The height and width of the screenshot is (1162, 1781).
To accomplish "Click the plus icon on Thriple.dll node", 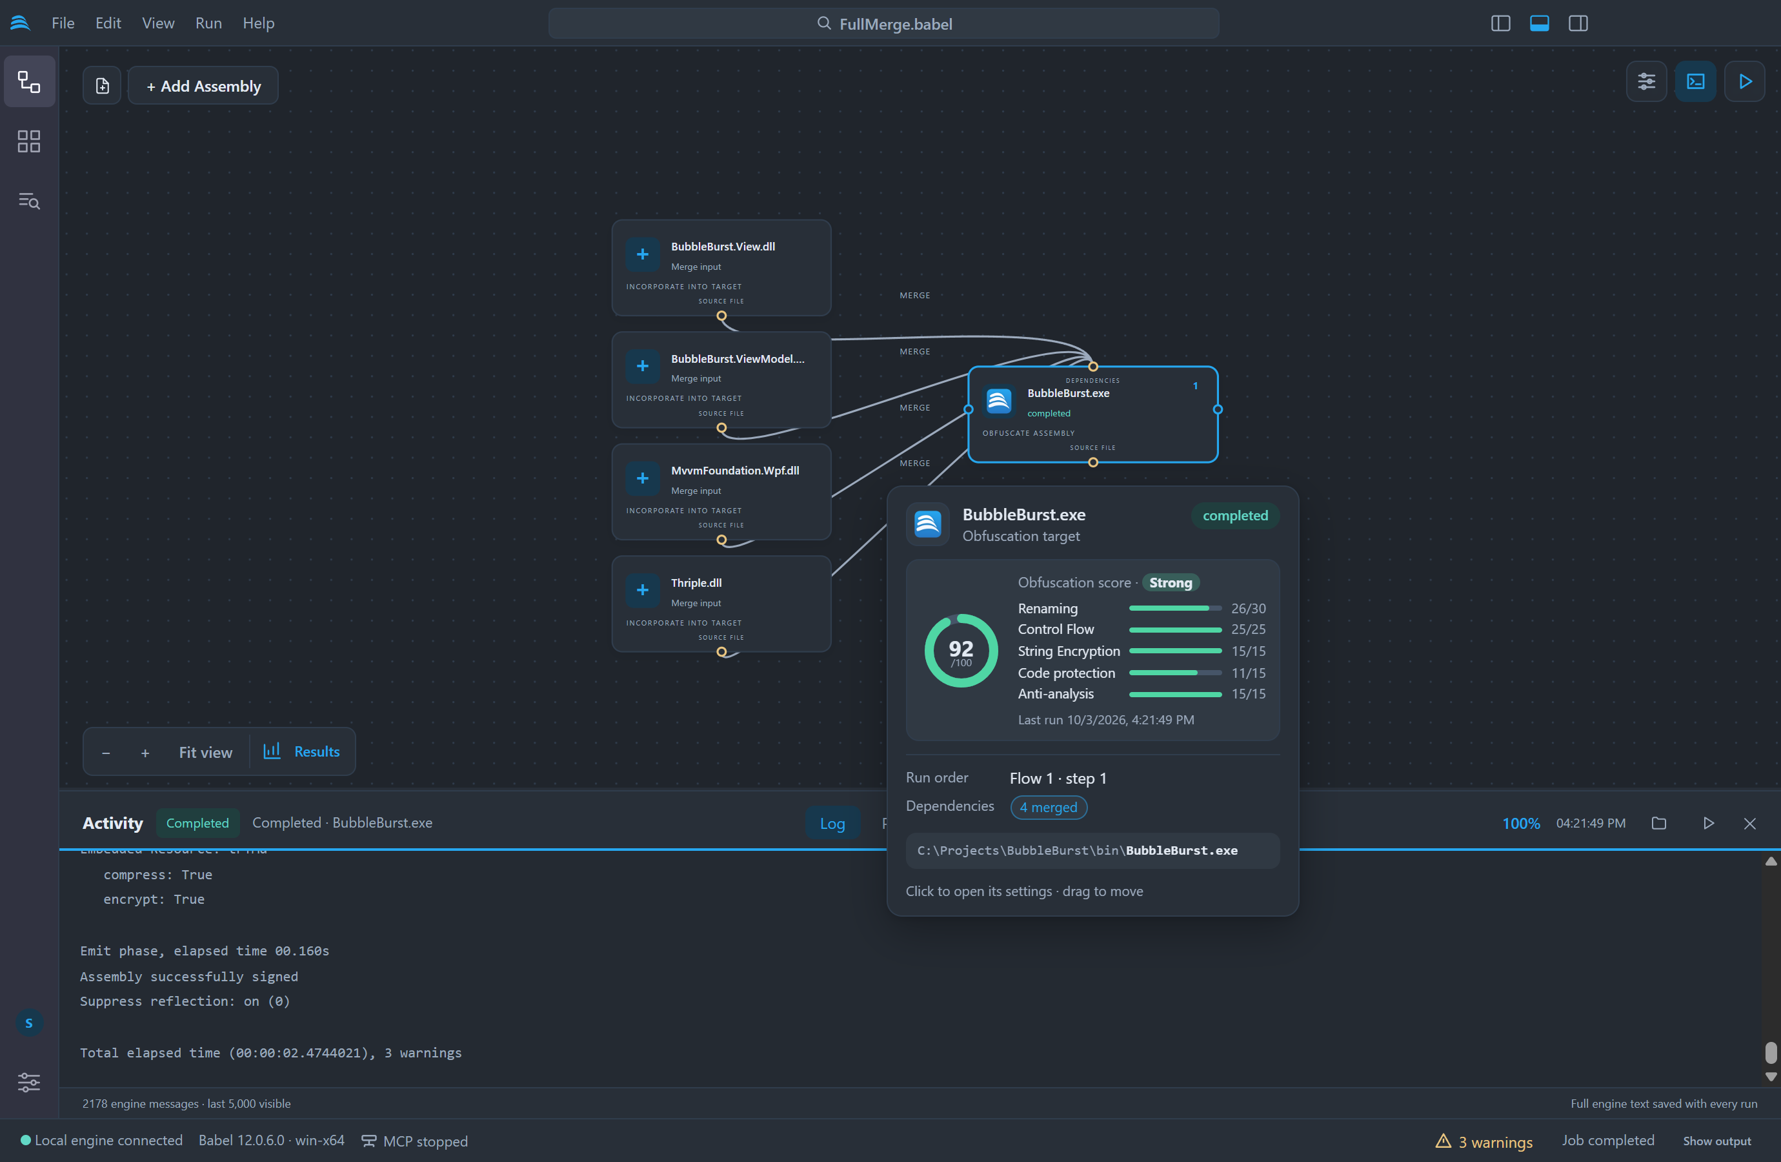I will pyautogui.click(x=642, y=590).
